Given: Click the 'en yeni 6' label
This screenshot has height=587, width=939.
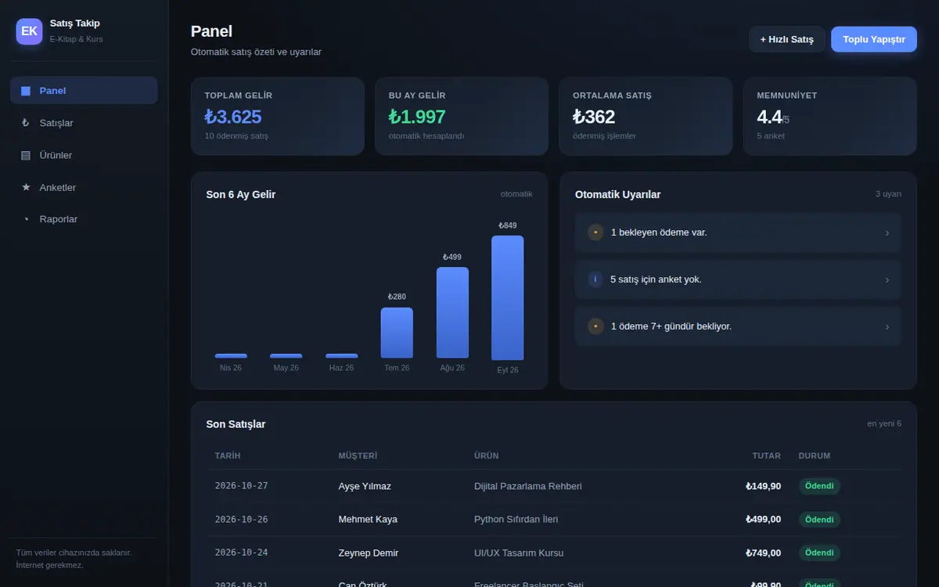Looking at the screenshot, I should (884, 423).
